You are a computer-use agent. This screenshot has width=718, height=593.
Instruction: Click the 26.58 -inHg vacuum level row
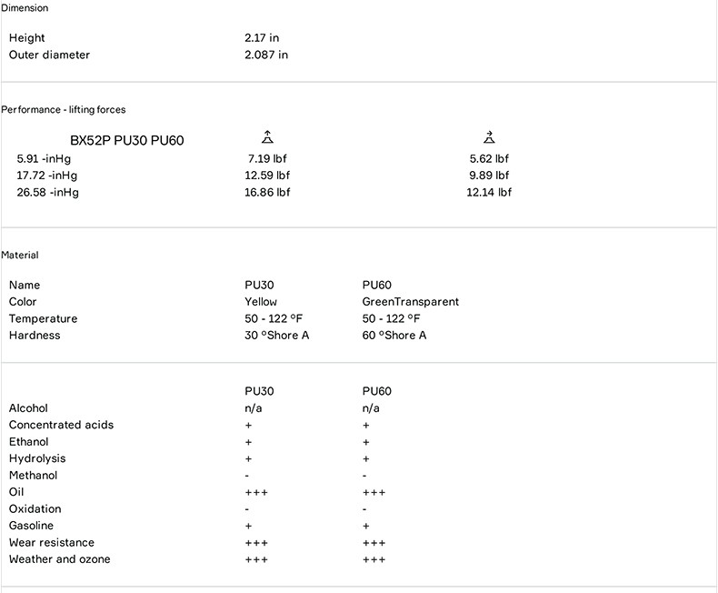coord(47,192)
